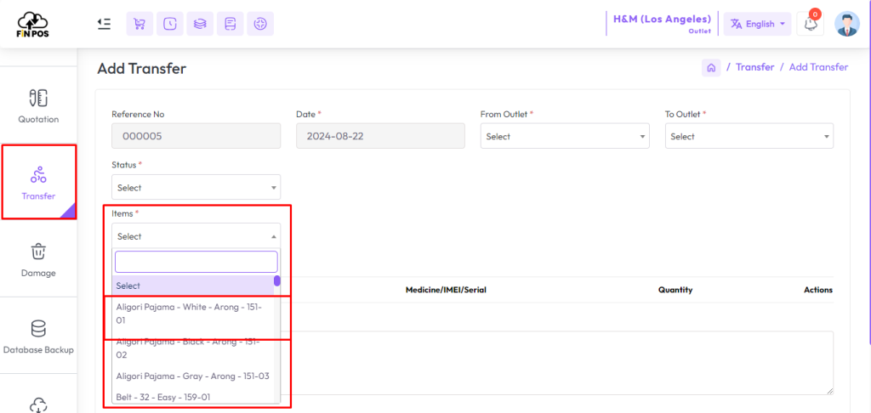Click the Items list scrollbar thumb

(x=277, y=281)
